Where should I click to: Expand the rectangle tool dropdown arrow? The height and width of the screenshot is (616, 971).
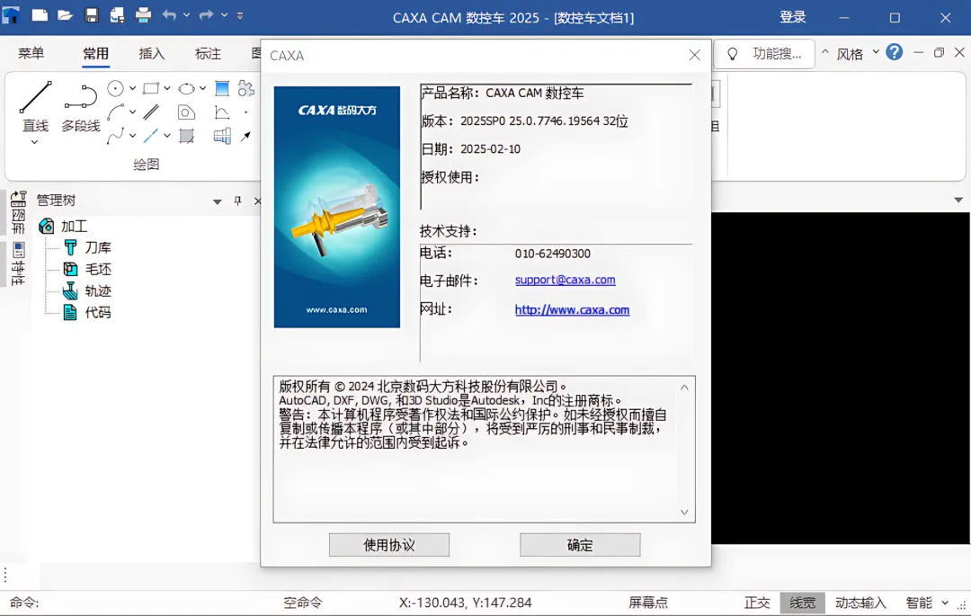[x=167, y=88]
